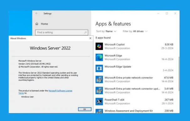Click the 8 apps found text
Screen dimensions: 190x121
[x=103, y=38]
